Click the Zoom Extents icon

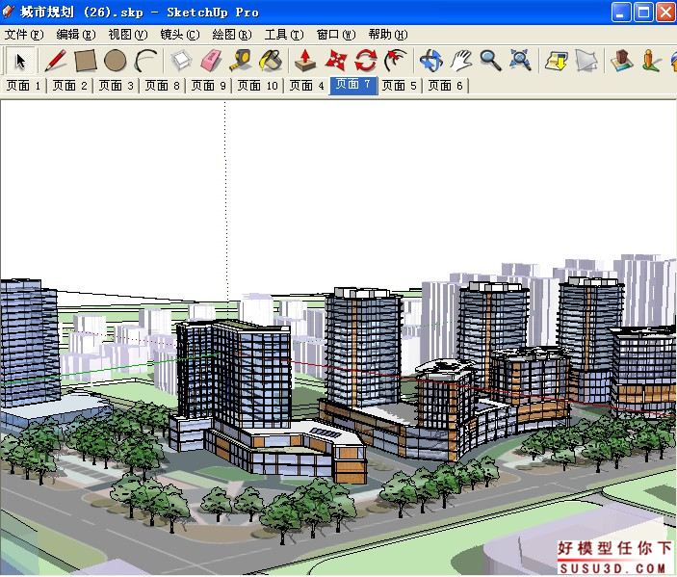[520, 61]
